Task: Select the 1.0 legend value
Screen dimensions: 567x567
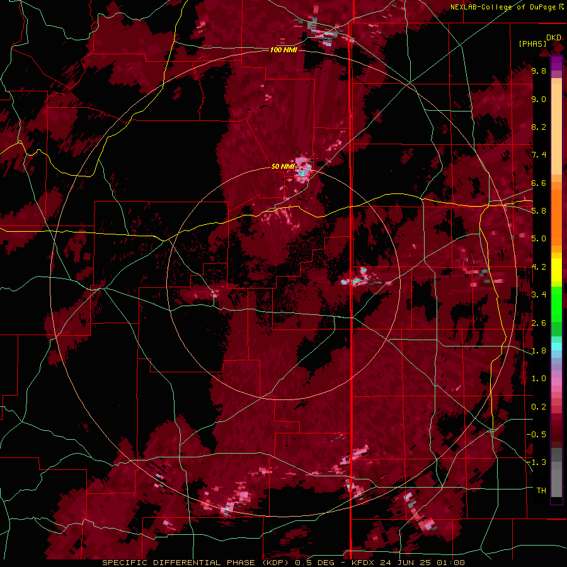Action: point(539,379)
